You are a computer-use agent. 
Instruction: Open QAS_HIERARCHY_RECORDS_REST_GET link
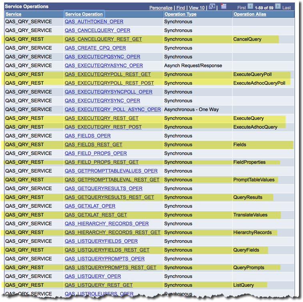(112, 232)
